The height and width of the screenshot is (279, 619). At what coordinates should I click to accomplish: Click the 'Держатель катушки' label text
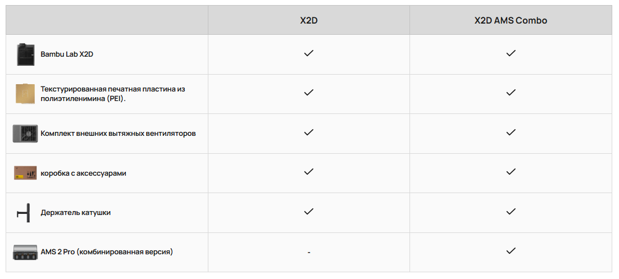[x=75, y=213]
